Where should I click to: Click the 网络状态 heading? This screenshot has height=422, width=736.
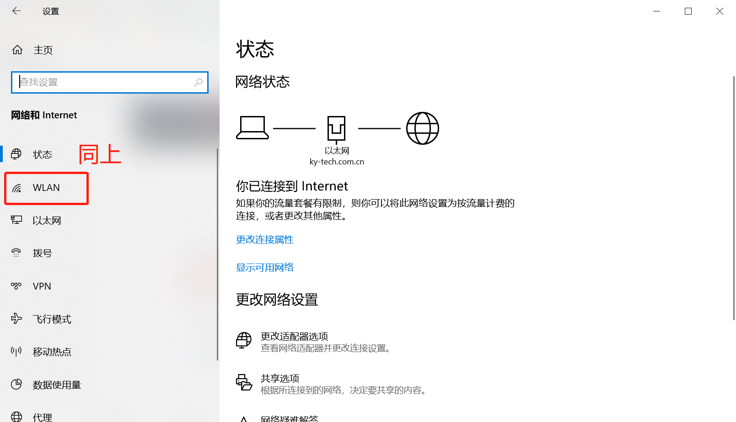pos(263,82)
